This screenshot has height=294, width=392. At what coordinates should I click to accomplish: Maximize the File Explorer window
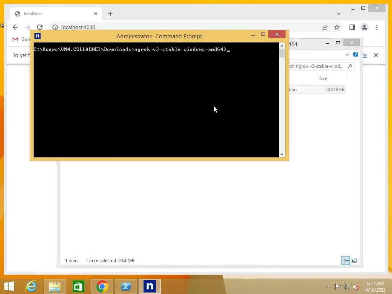click(x=338, y=43)
